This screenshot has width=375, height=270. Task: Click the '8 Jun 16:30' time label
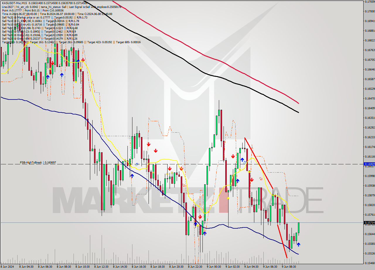coord(139,267)
